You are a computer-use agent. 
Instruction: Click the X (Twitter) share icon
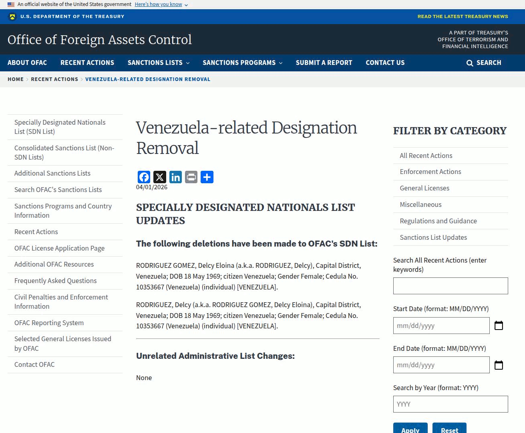coord(159,177)
